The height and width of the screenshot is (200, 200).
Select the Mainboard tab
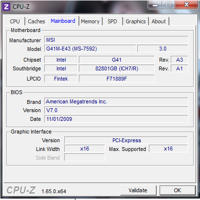click(x=63, y=21)
